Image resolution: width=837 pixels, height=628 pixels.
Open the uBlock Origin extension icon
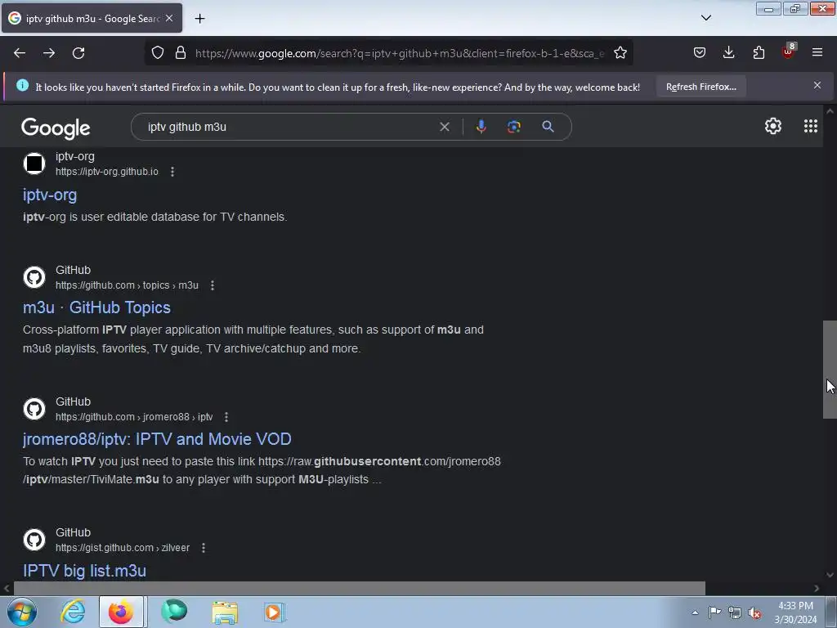(788, 52)
